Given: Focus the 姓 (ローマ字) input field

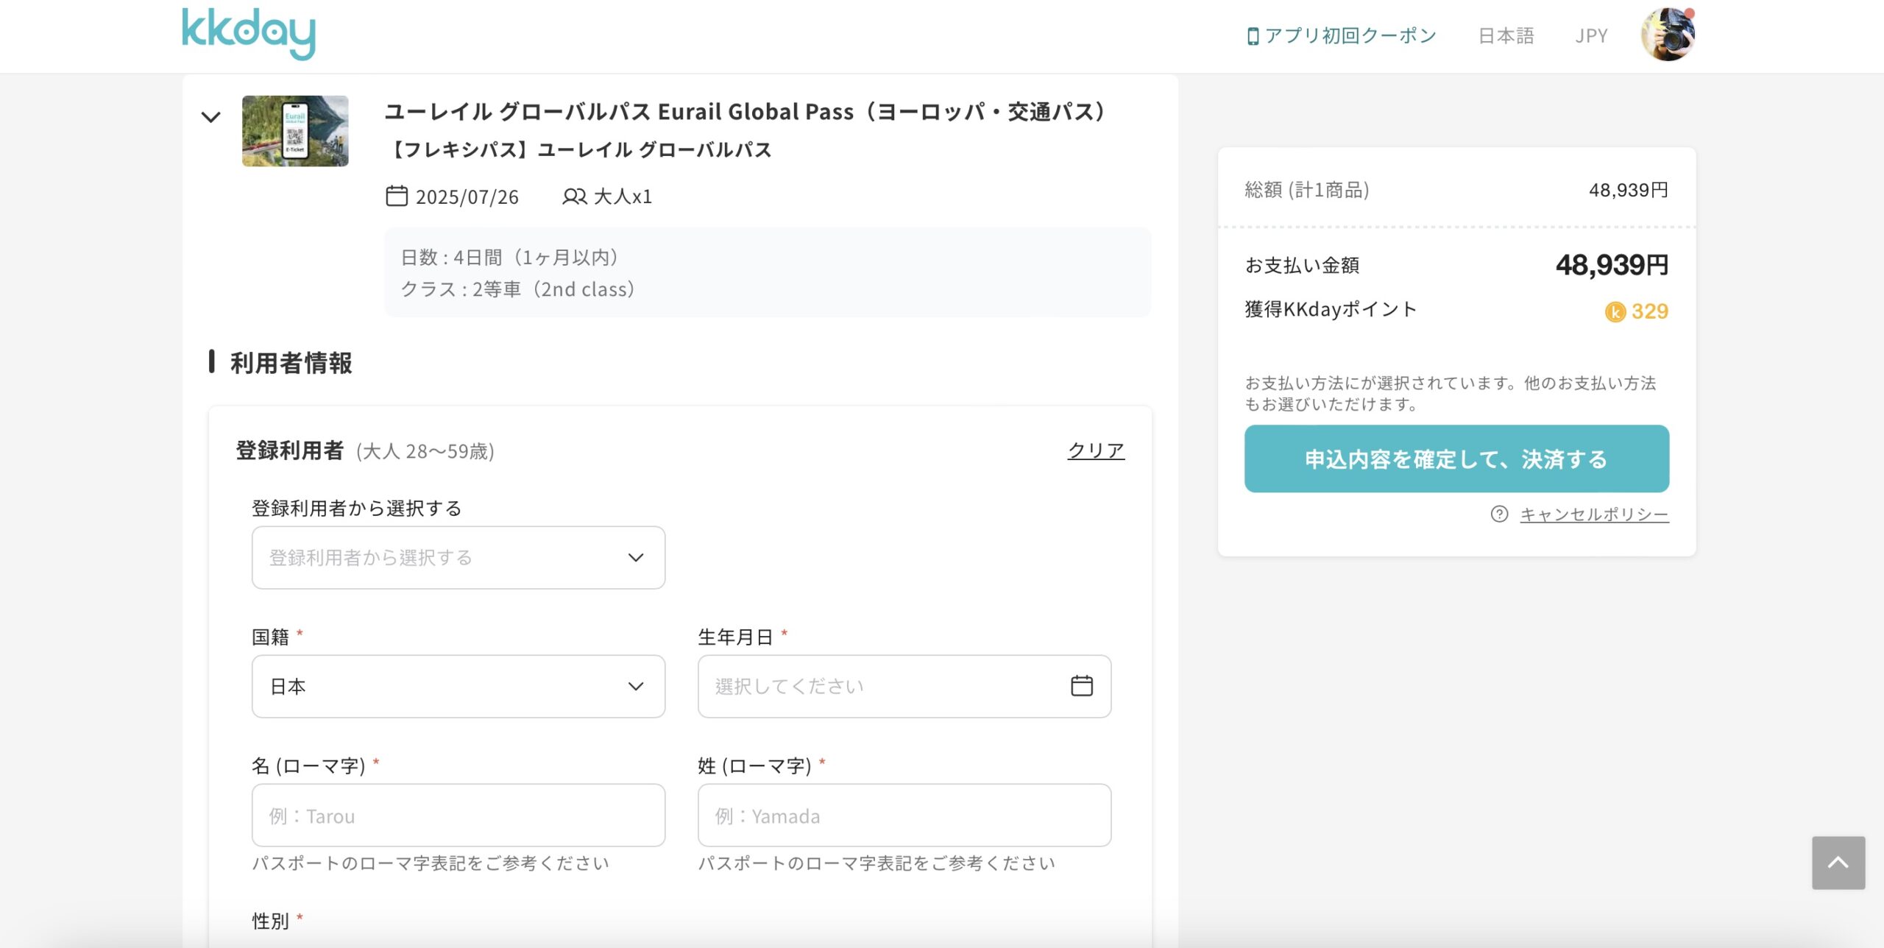Looking at the screenshot, I should coord(904,815).
